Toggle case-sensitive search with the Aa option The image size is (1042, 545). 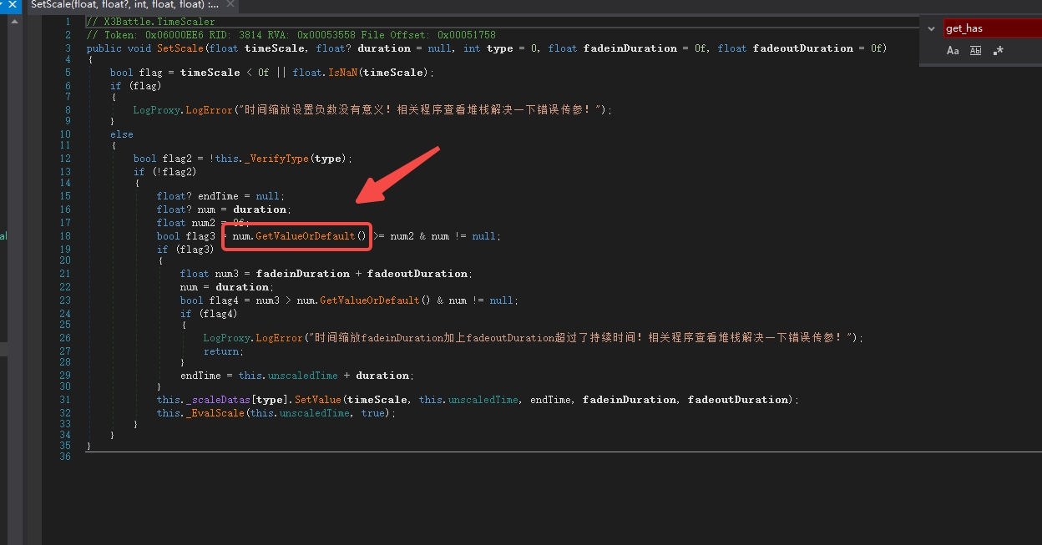pyautogui.click(x=953, y=50)
